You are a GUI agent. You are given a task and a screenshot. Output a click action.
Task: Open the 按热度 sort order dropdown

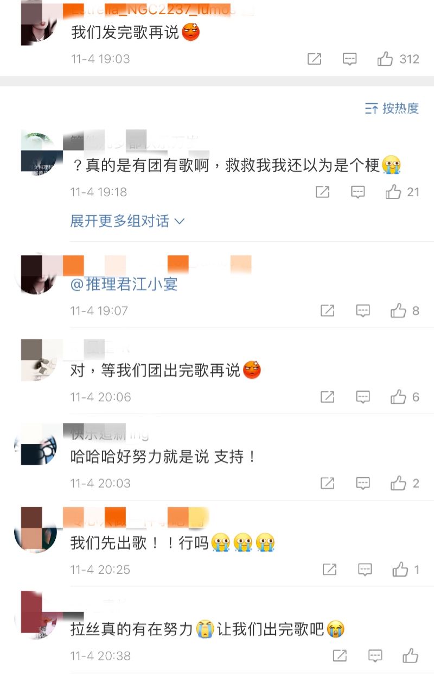pyautogui.click(x=392, y=108)
